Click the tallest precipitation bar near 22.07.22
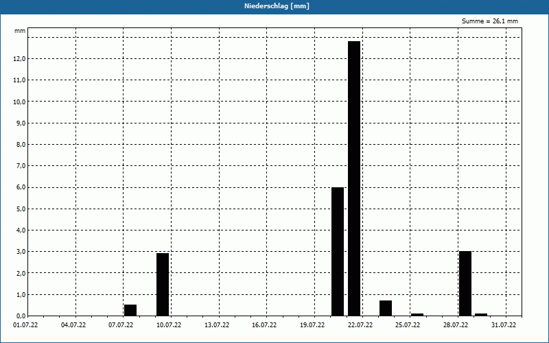The height and width of the screenshot is (343, 549). [x=354, y=178]
